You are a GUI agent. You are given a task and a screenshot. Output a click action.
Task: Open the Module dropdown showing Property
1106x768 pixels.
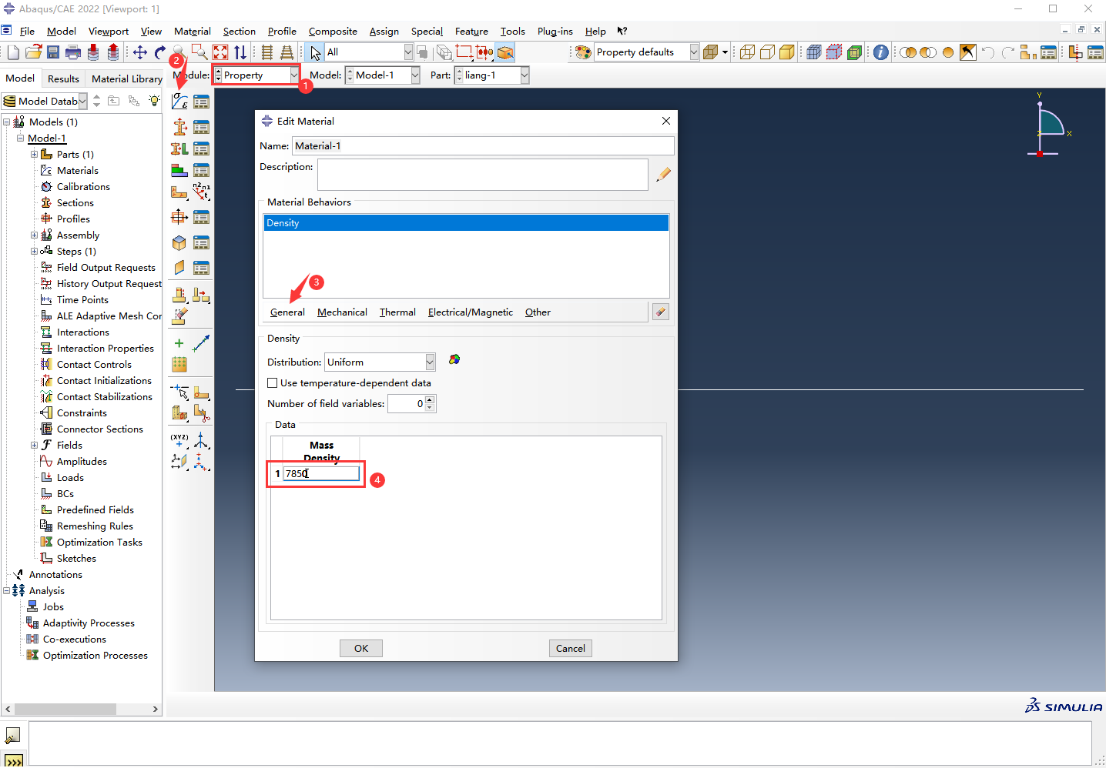point(293,75)
